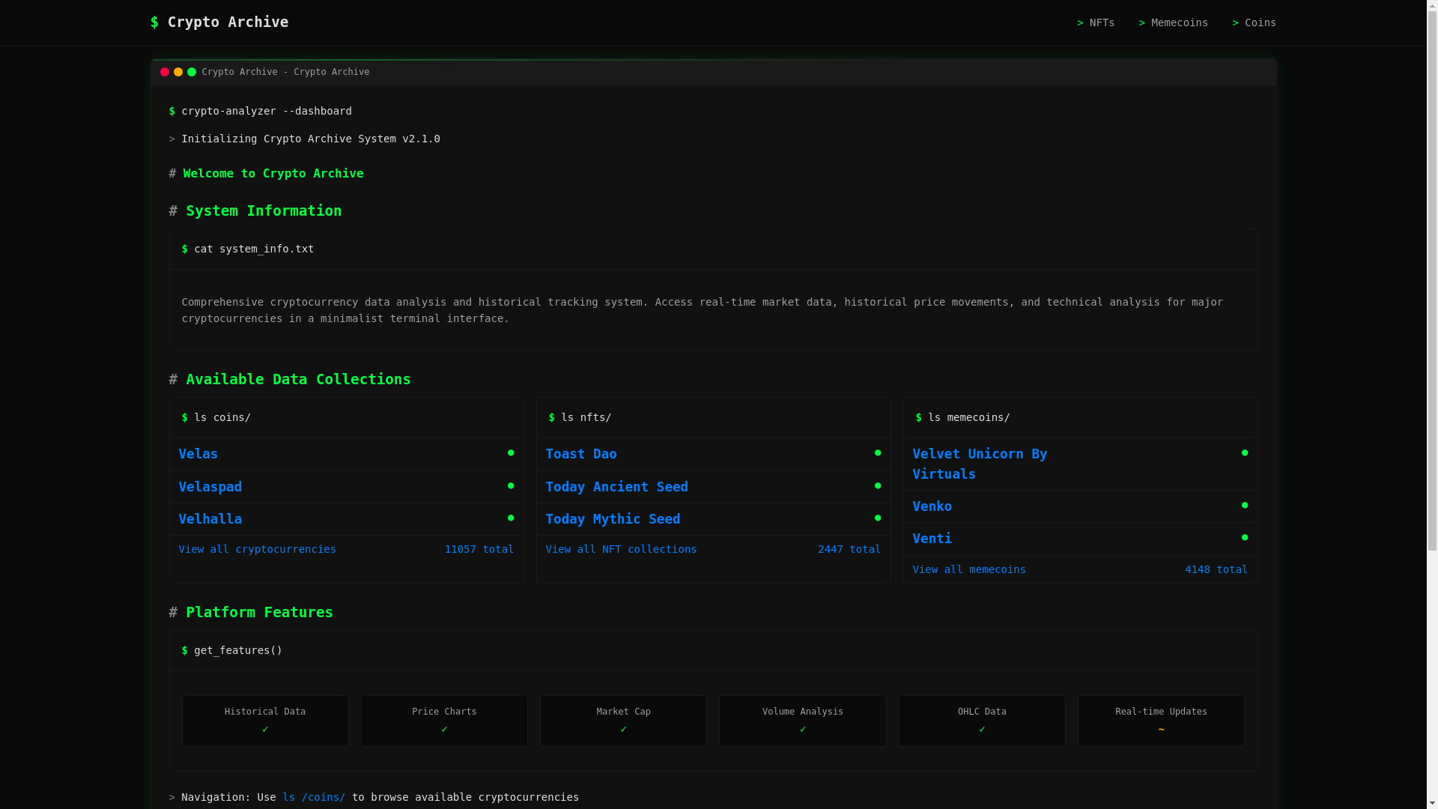Click the green window dot
This screenshot has width=1438, height=809.
point(192,72)
